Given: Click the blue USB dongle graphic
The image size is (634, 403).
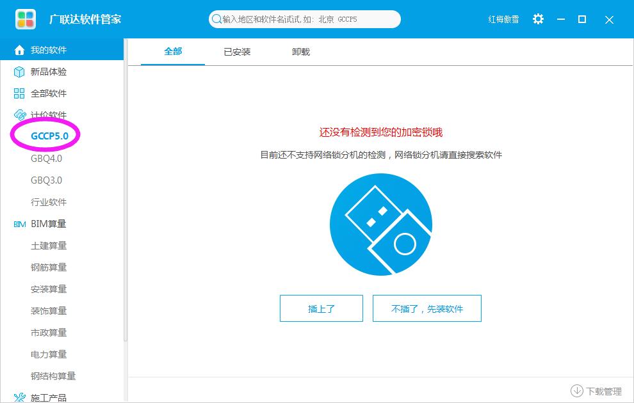Looking at the screenshot, I should click(x=380, y=224).
